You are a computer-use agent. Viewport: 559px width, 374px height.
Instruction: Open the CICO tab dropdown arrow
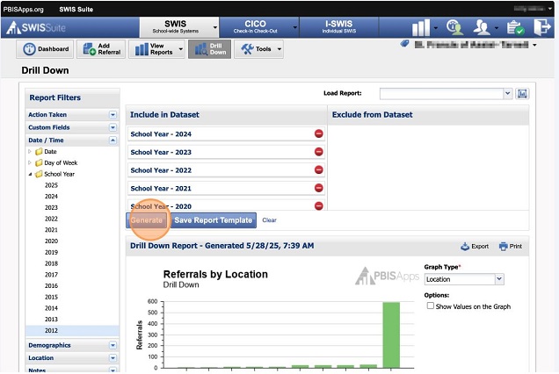click(294, 27)
